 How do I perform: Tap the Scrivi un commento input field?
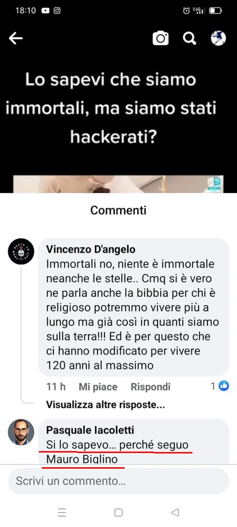point(118,481)
